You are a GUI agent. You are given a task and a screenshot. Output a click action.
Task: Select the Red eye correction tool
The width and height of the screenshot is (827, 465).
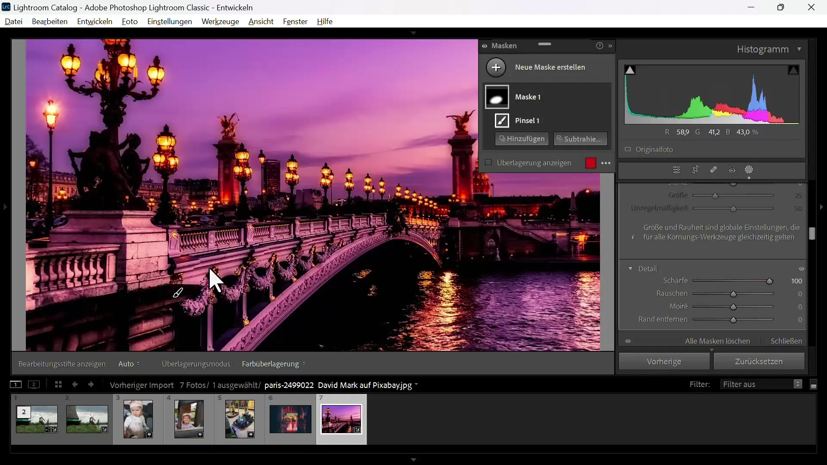point(732,170)
